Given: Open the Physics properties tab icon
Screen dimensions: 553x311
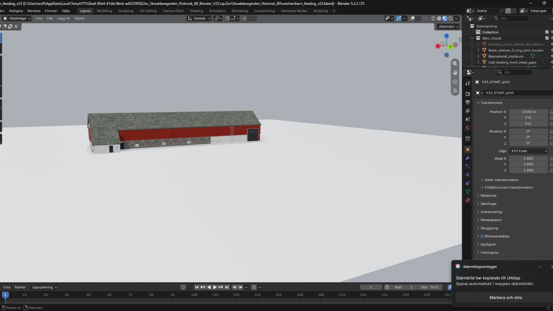Looking at the screenshot, I should coord(467,175).
